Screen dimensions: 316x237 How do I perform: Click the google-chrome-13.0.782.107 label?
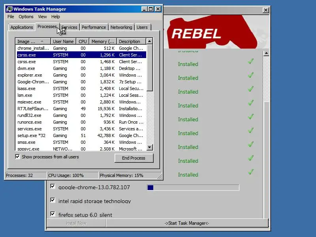(94, 187)
